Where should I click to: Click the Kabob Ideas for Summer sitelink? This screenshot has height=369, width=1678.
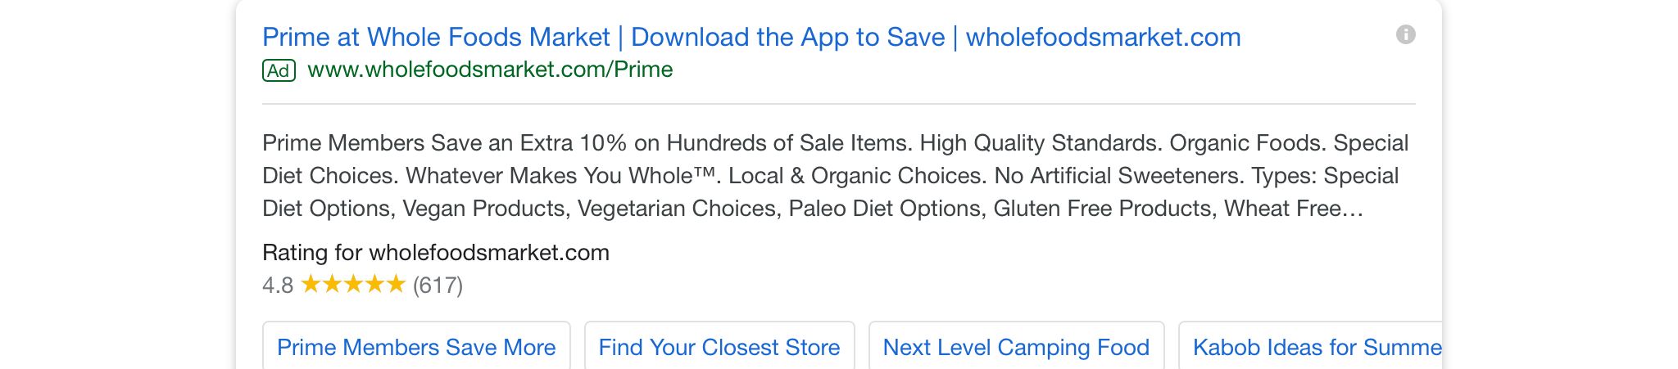tap(1311, 347)
